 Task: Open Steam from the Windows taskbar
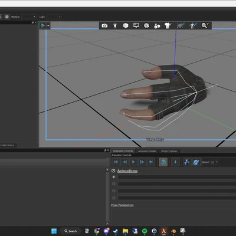pyautogui.click(x=116, y=231)
